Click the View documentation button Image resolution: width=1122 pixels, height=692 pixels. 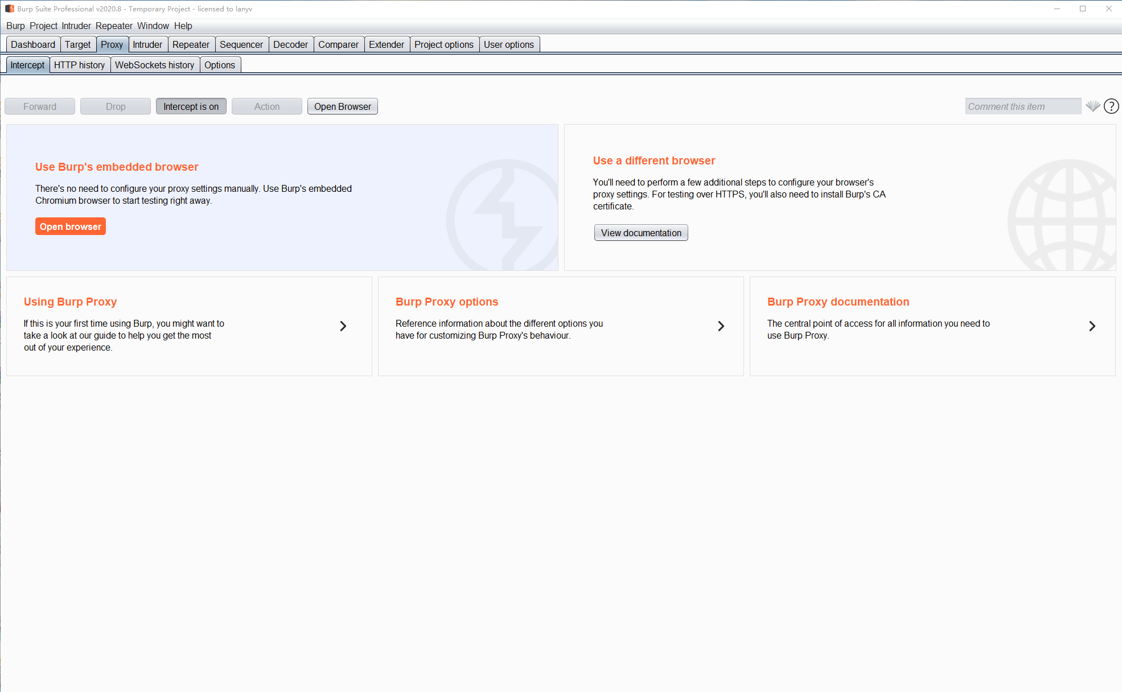click(641, 233)
